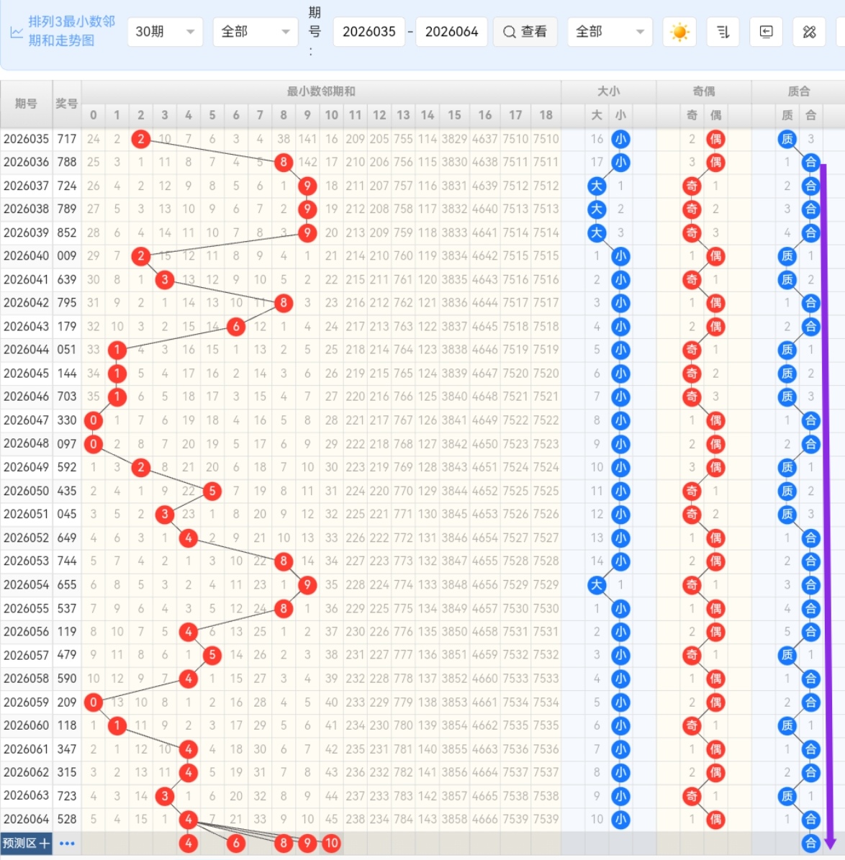The width and height of the screenshot is (845, 860).
Task: Click the trend chart icon beside title
Action: (x=16, y=32)
